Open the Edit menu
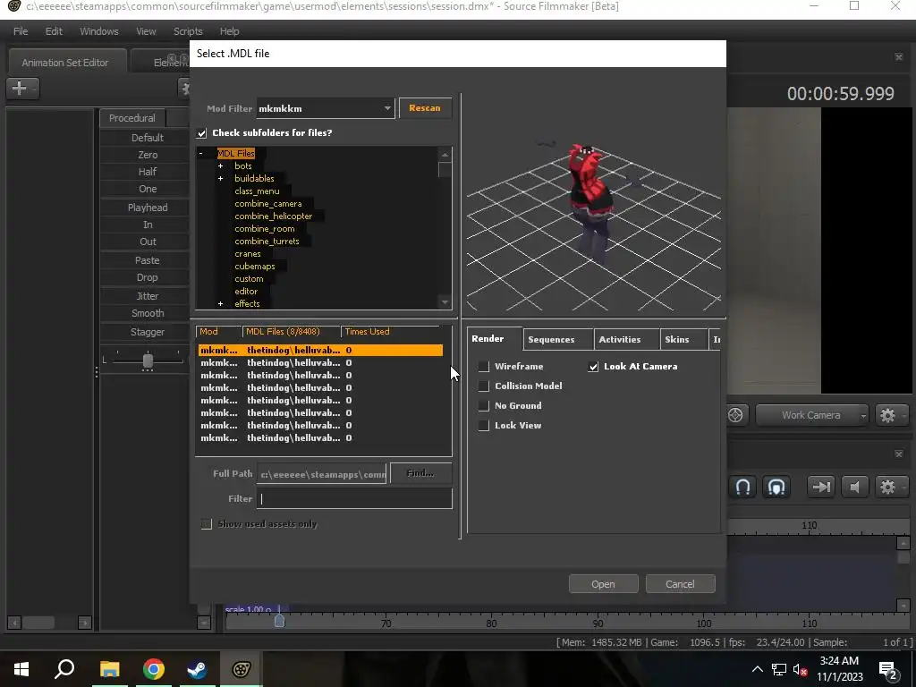Viewport: 916px width, 687px height. click(x=54, y=31)
